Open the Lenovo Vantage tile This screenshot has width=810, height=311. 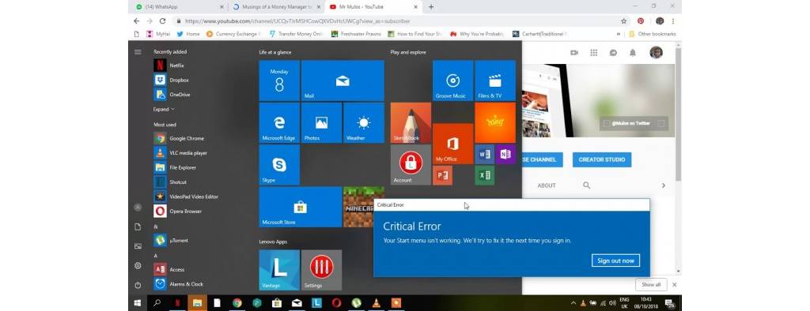[x=279, y=270]
